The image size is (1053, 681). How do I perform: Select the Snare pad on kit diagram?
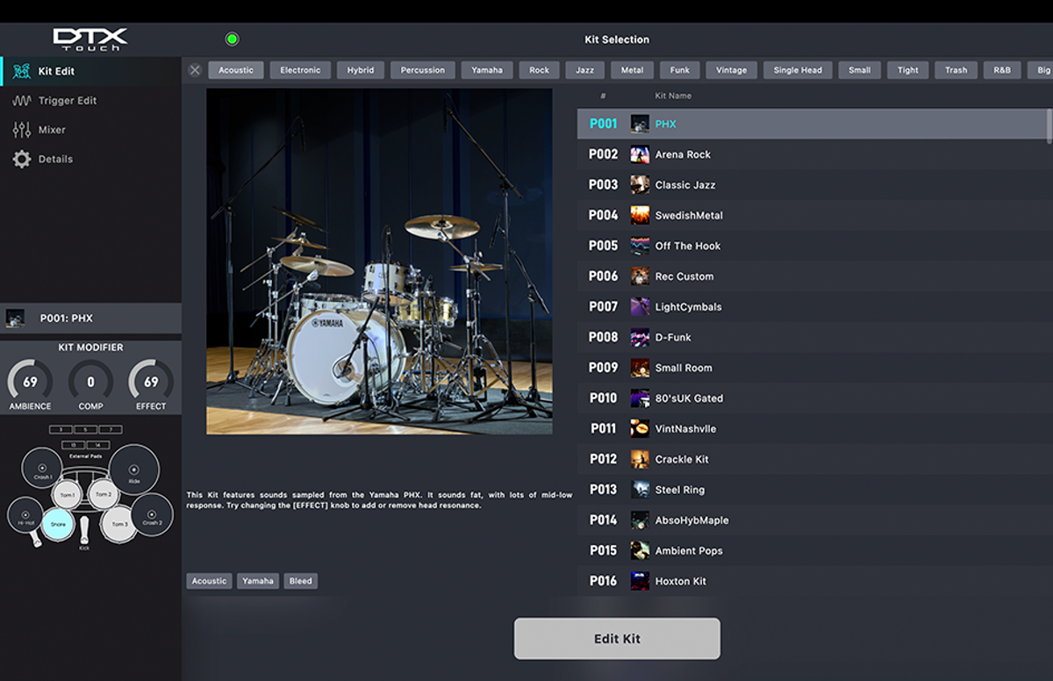point(58,524)
